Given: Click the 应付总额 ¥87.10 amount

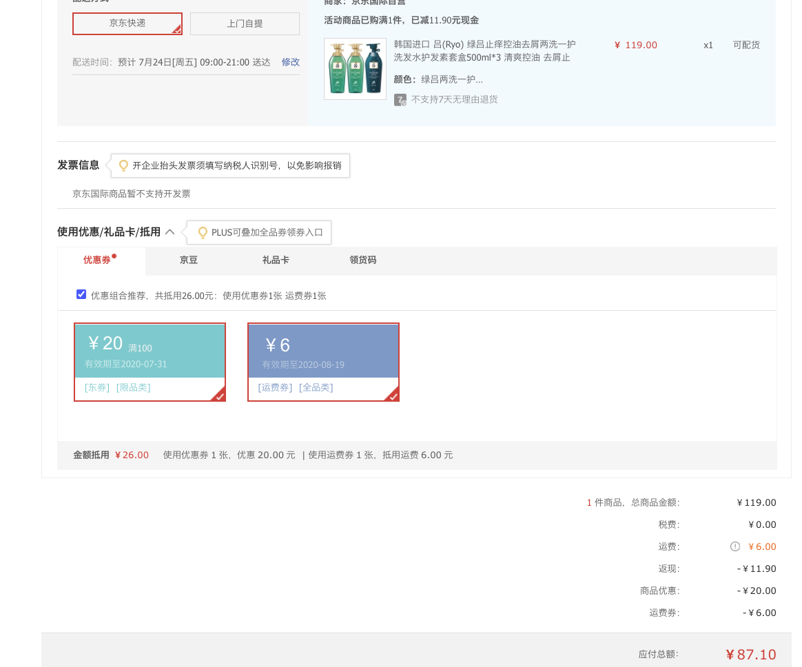Looking at the screenshot, I should tap(751, 654).
